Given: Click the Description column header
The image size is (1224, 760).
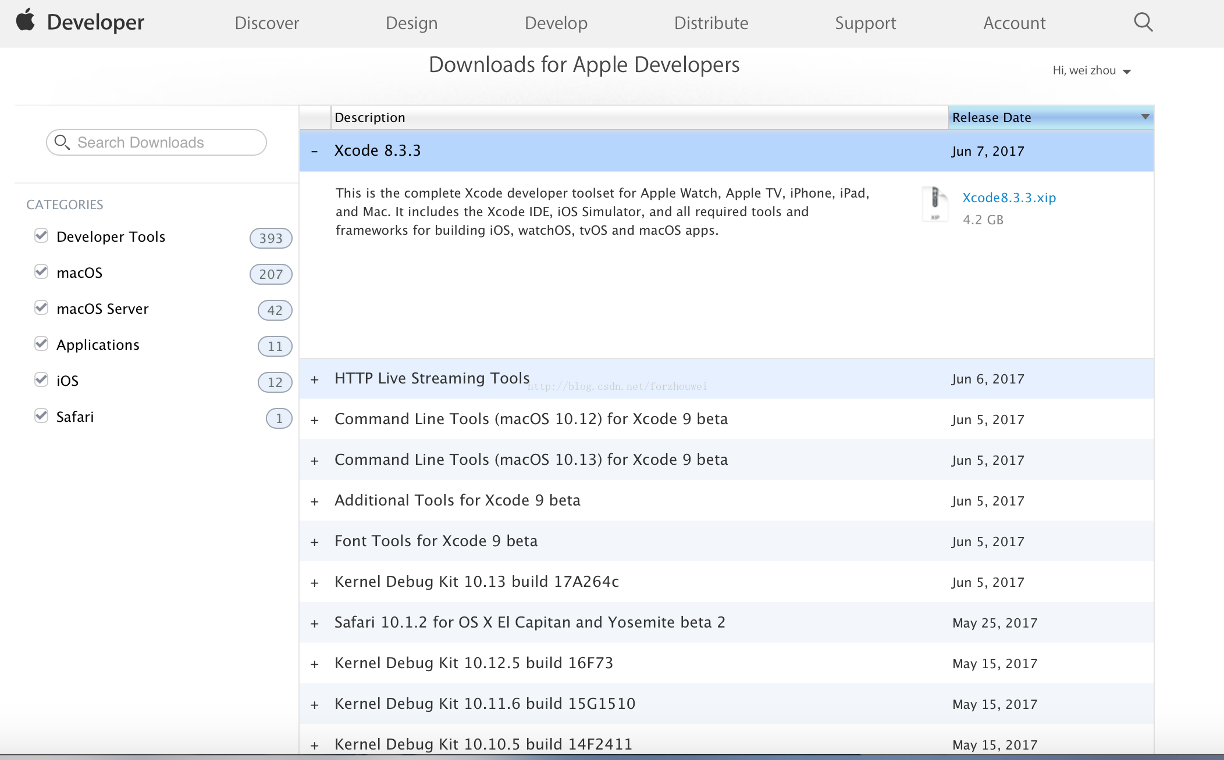Looking at the screenshot, I should [639, 117].
